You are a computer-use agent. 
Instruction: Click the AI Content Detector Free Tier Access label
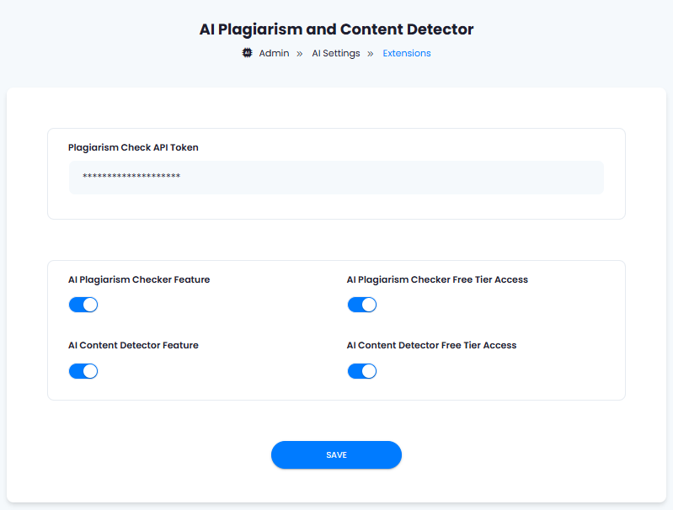[x=431, y=345]
